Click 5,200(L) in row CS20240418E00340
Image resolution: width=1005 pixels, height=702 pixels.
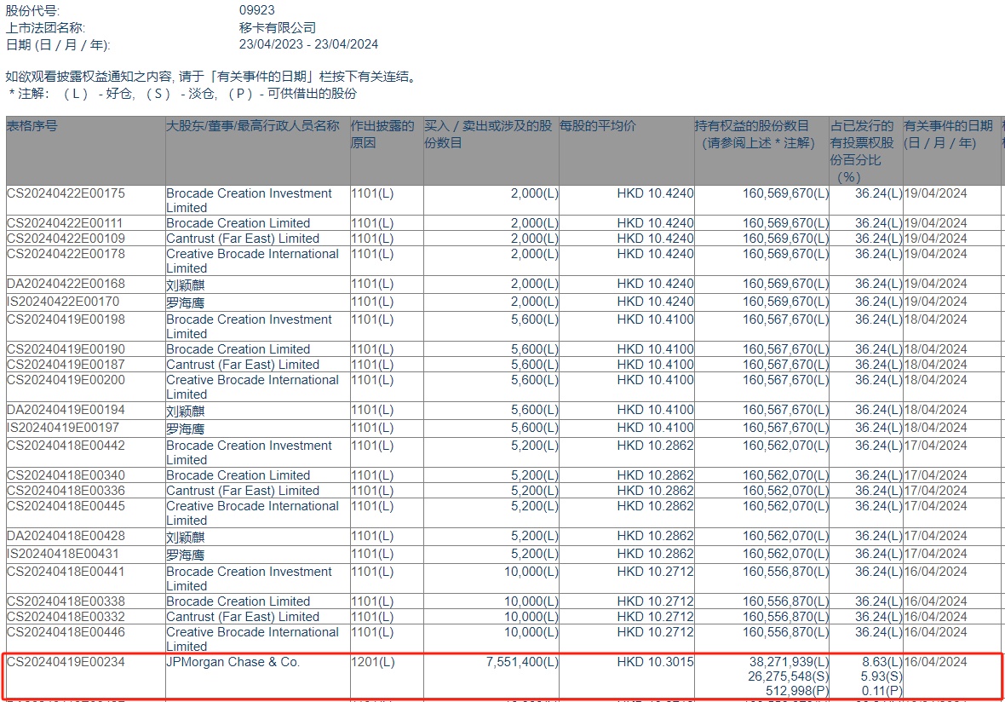[535, 475]
